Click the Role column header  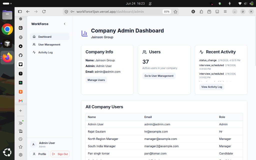click(x=222, y=117)
